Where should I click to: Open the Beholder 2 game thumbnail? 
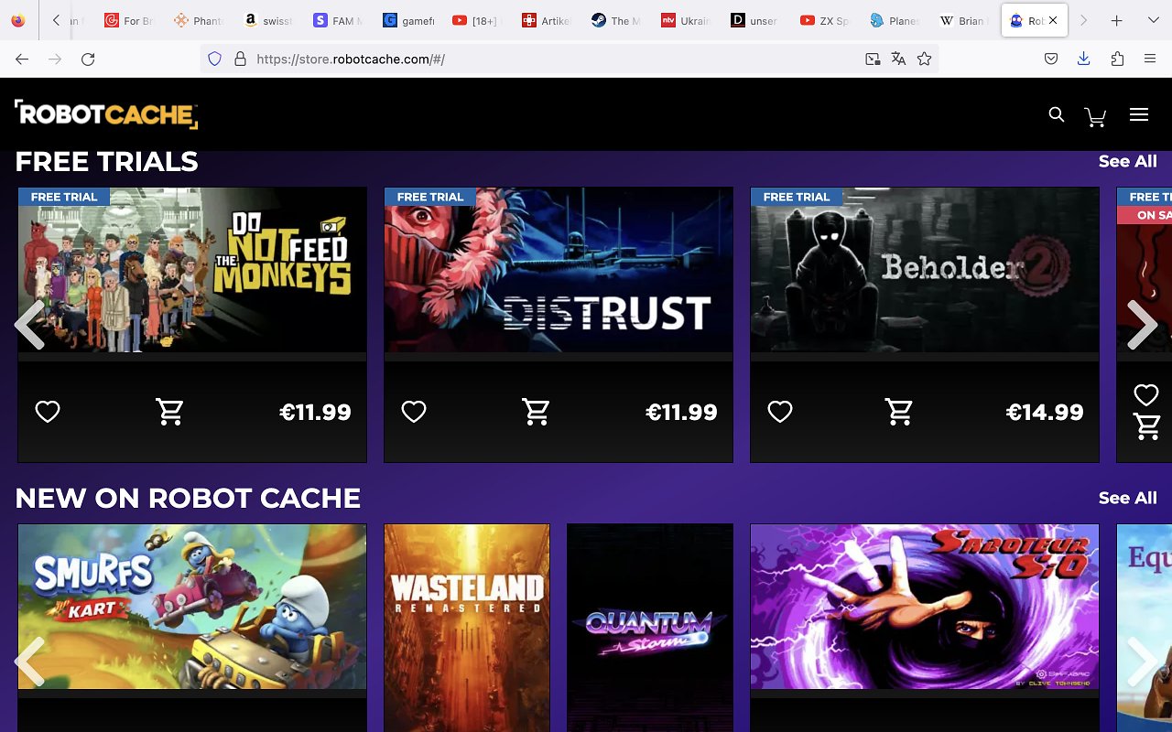pos(925,270)
